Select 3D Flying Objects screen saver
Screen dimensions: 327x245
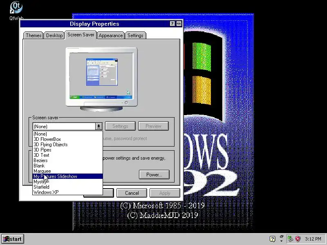click(67, 145)
